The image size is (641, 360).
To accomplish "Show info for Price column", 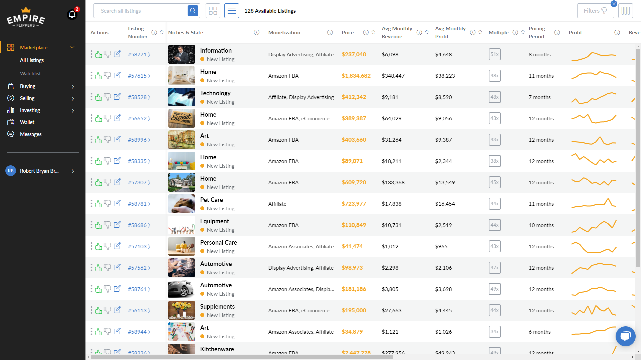I will tap(366, 32).
